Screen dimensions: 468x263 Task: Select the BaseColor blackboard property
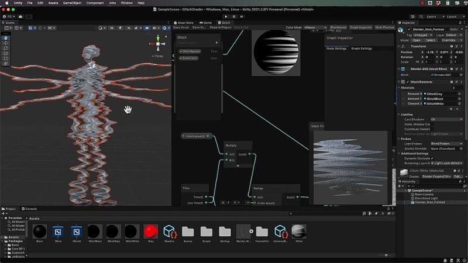pos(188,58)
